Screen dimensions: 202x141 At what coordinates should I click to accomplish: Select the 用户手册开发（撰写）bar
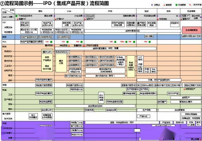pos(105,76)
